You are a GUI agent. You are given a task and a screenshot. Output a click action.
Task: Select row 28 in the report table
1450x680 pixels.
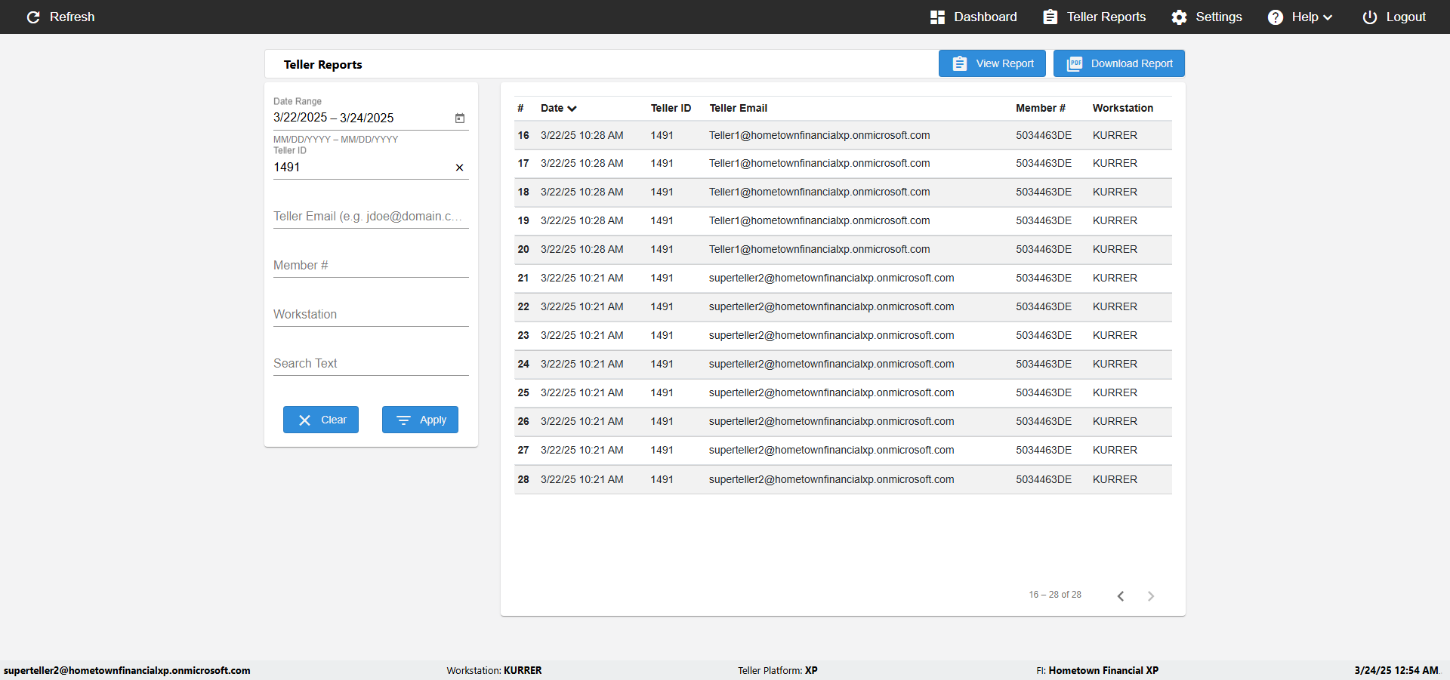coord(843,480)
